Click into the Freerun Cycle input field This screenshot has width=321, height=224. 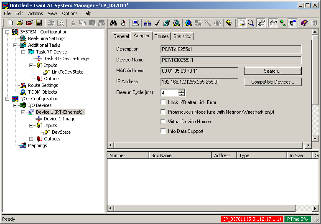pyautogui.click(x=170, y=93)
